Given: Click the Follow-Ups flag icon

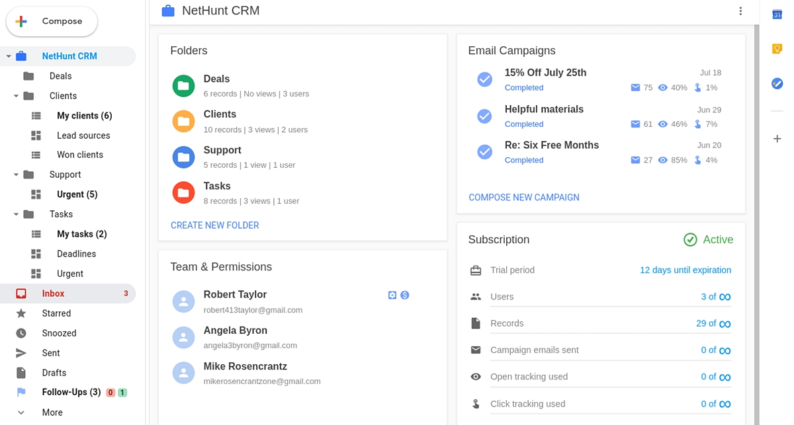Looking at the screenshot, I should (21, 392).
